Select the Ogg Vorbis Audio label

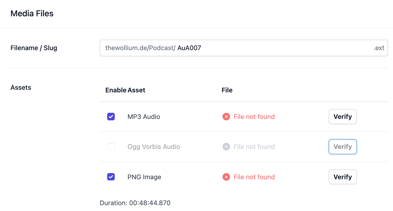(154, 147)
